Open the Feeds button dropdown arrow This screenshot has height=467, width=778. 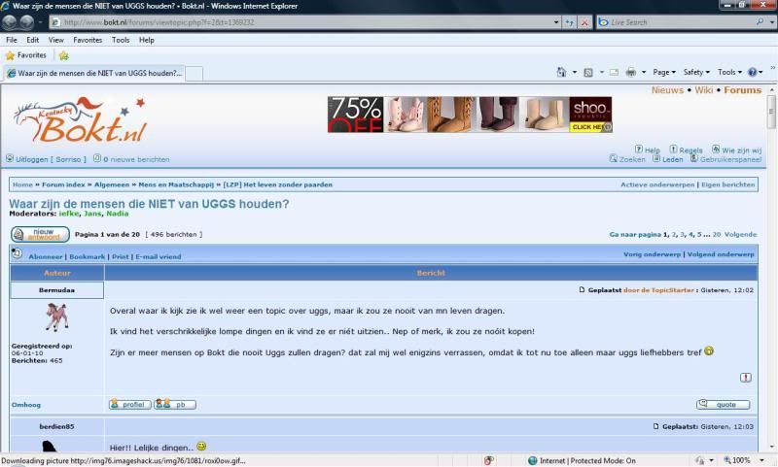pos(601,72)
